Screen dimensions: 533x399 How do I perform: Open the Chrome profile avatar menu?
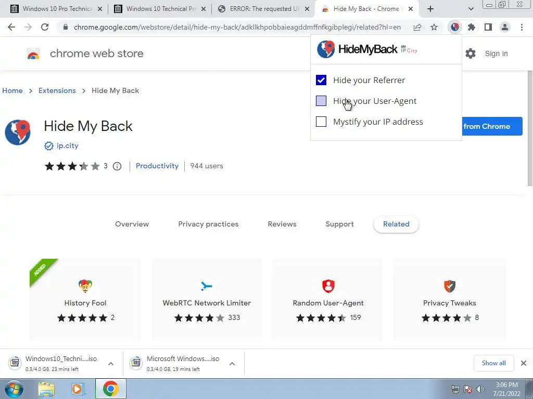click(505, 27)
